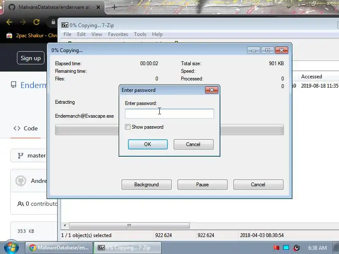Screen dimensions: 339x254
Task: Click the Enter password input field
Action: pos(169,113)
